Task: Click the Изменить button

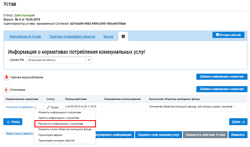Action: click(x=238, y=135)
